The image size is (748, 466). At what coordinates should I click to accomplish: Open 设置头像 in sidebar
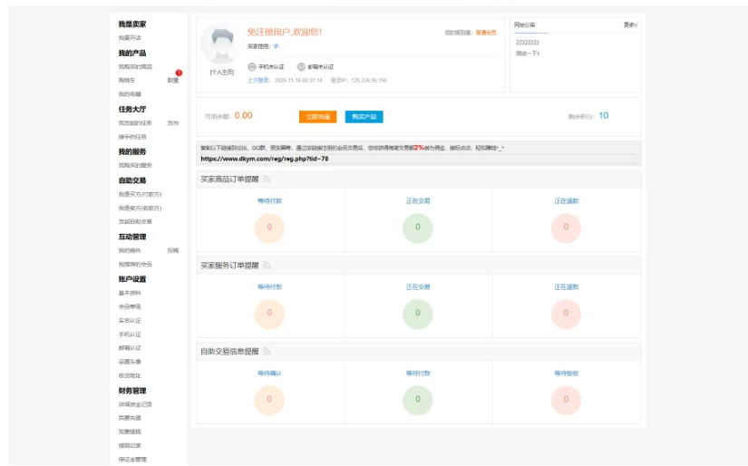coord(130,362)
